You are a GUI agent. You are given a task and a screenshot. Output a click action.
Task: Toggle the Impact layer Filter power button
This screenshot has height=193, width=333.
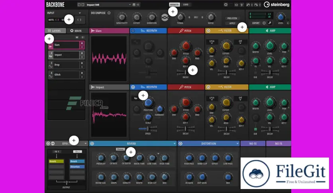[x=208, y=87]
